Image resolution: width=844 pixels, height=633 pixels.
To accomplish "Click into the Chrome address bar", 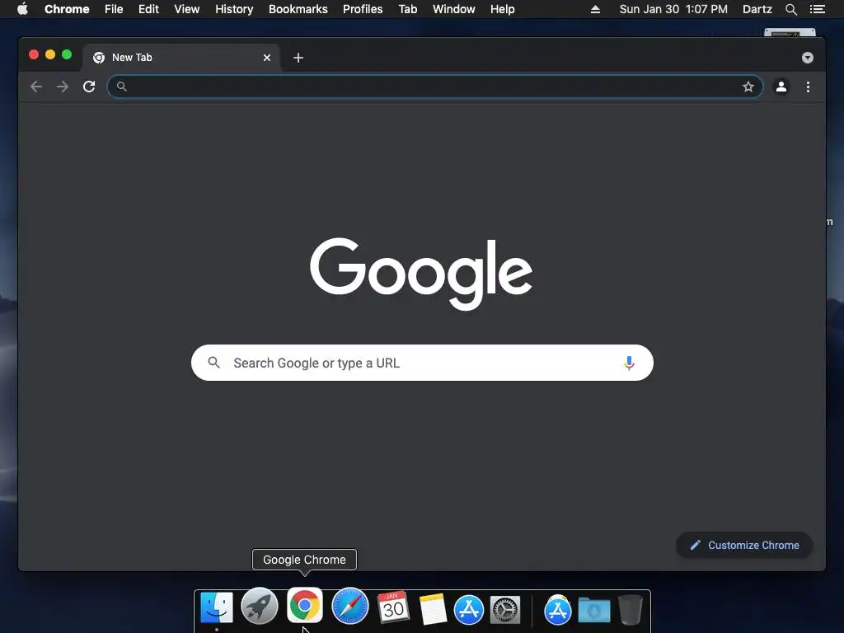I will [435, 87].
